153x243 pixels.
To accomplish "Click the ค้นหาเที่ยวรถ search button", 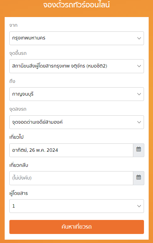I will click(76, 227).
